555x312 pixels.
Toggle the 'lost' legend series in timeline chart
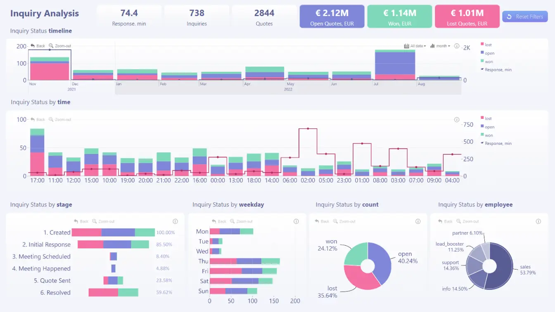[488, 45]
